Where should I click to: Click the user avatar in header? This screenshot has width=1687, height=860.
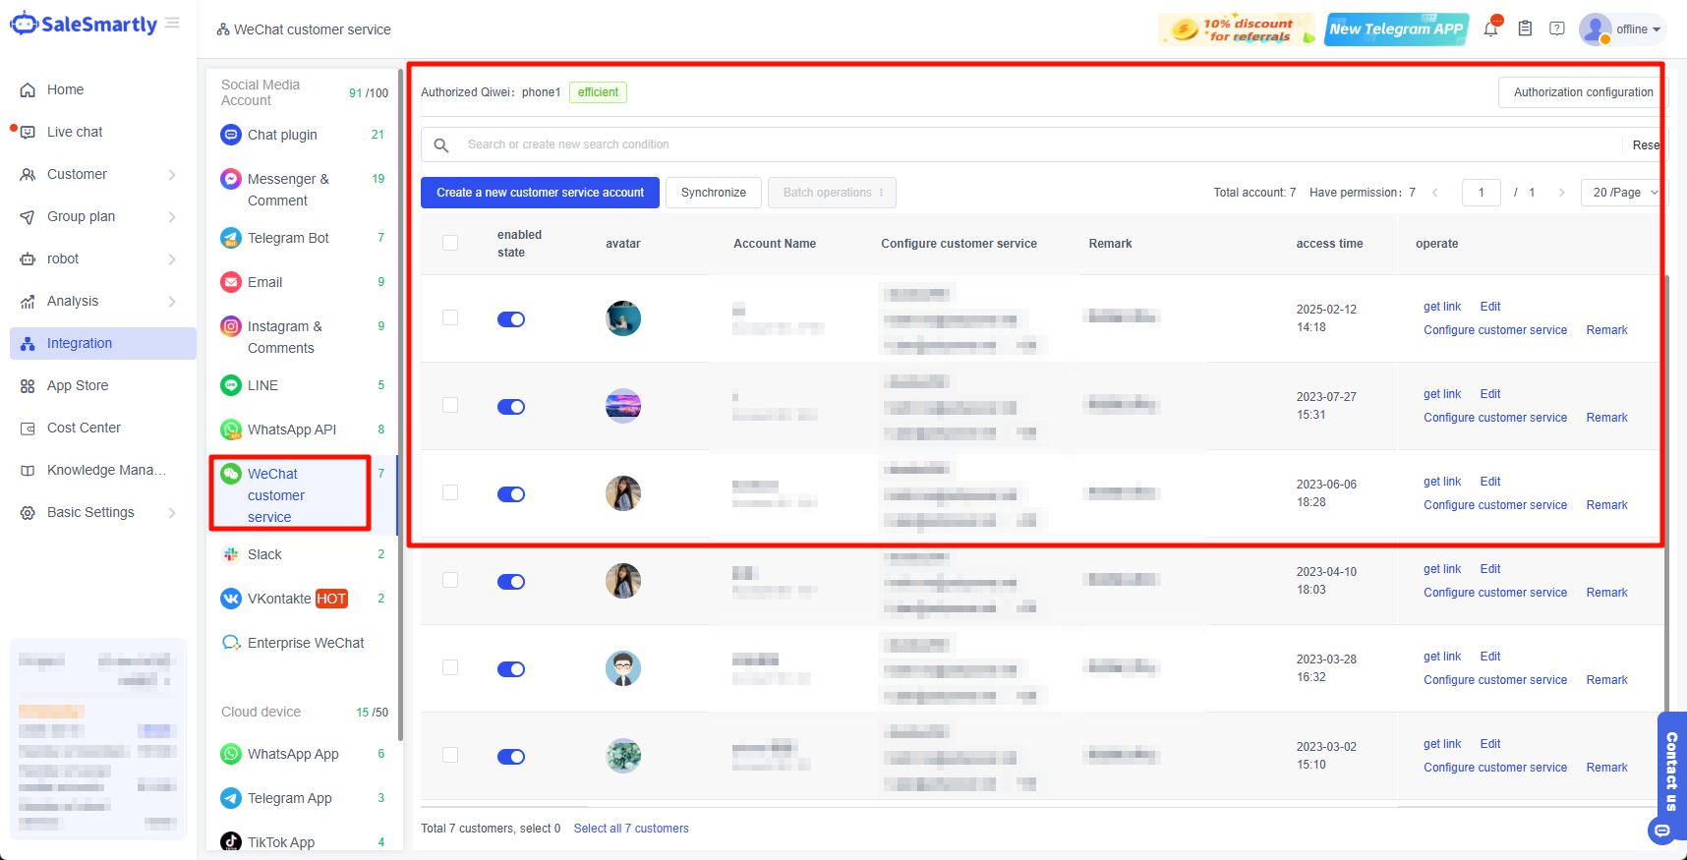click(x=1595, y=29)
